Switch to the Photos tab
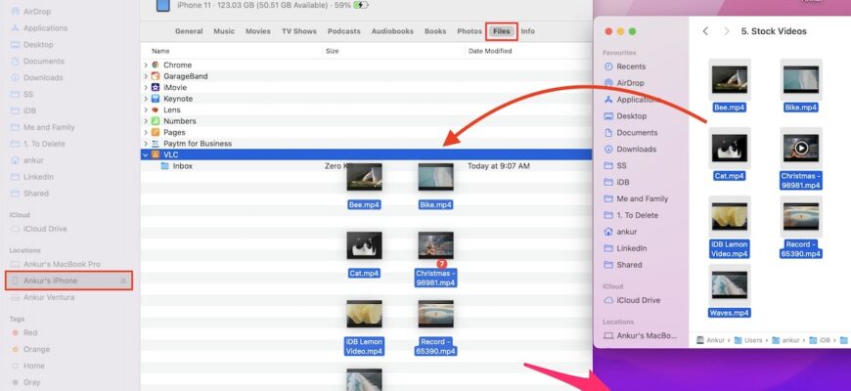 [470, 31]
